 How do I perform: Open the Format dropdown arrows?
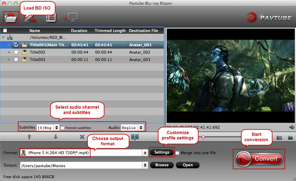[x=145, y=153]
